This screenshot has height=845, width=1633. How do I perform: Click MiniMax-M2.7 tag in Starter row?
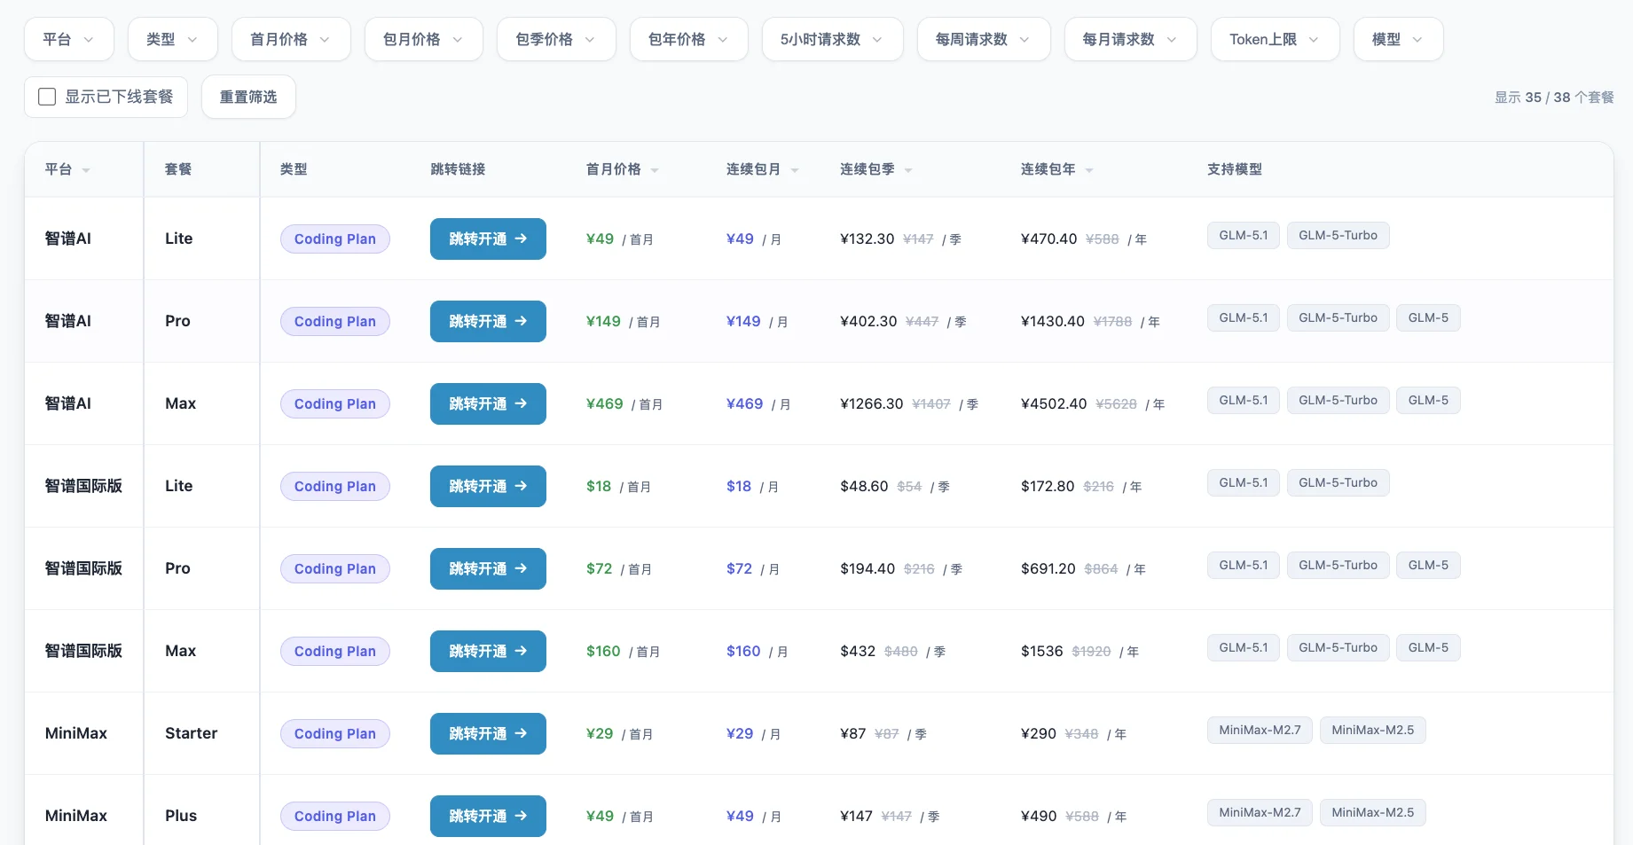pos(1260,730)
